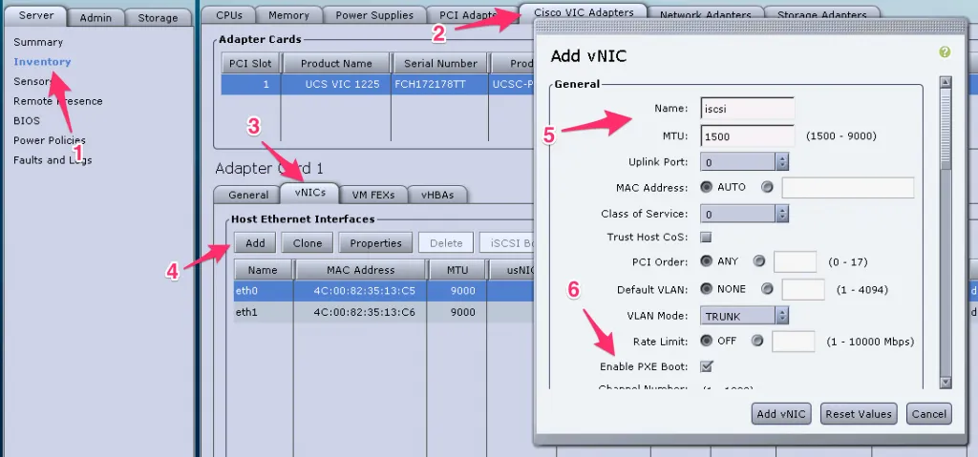
Task: Click the Clone button
Action: pyautogui.click(x=308, y=243)
